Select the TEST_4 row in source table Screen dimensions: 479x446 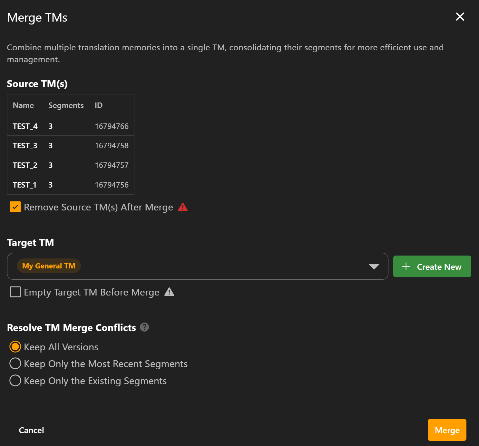(71, 126)
